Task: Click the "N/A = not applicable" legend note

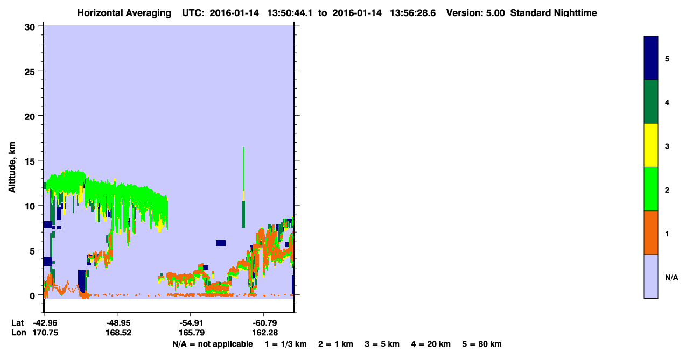Action: coord(213,344)
